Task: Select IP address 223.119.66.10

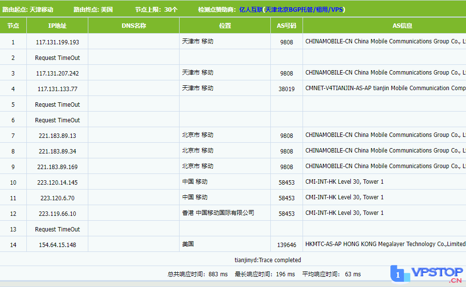Action: click(x=58, y=214)
